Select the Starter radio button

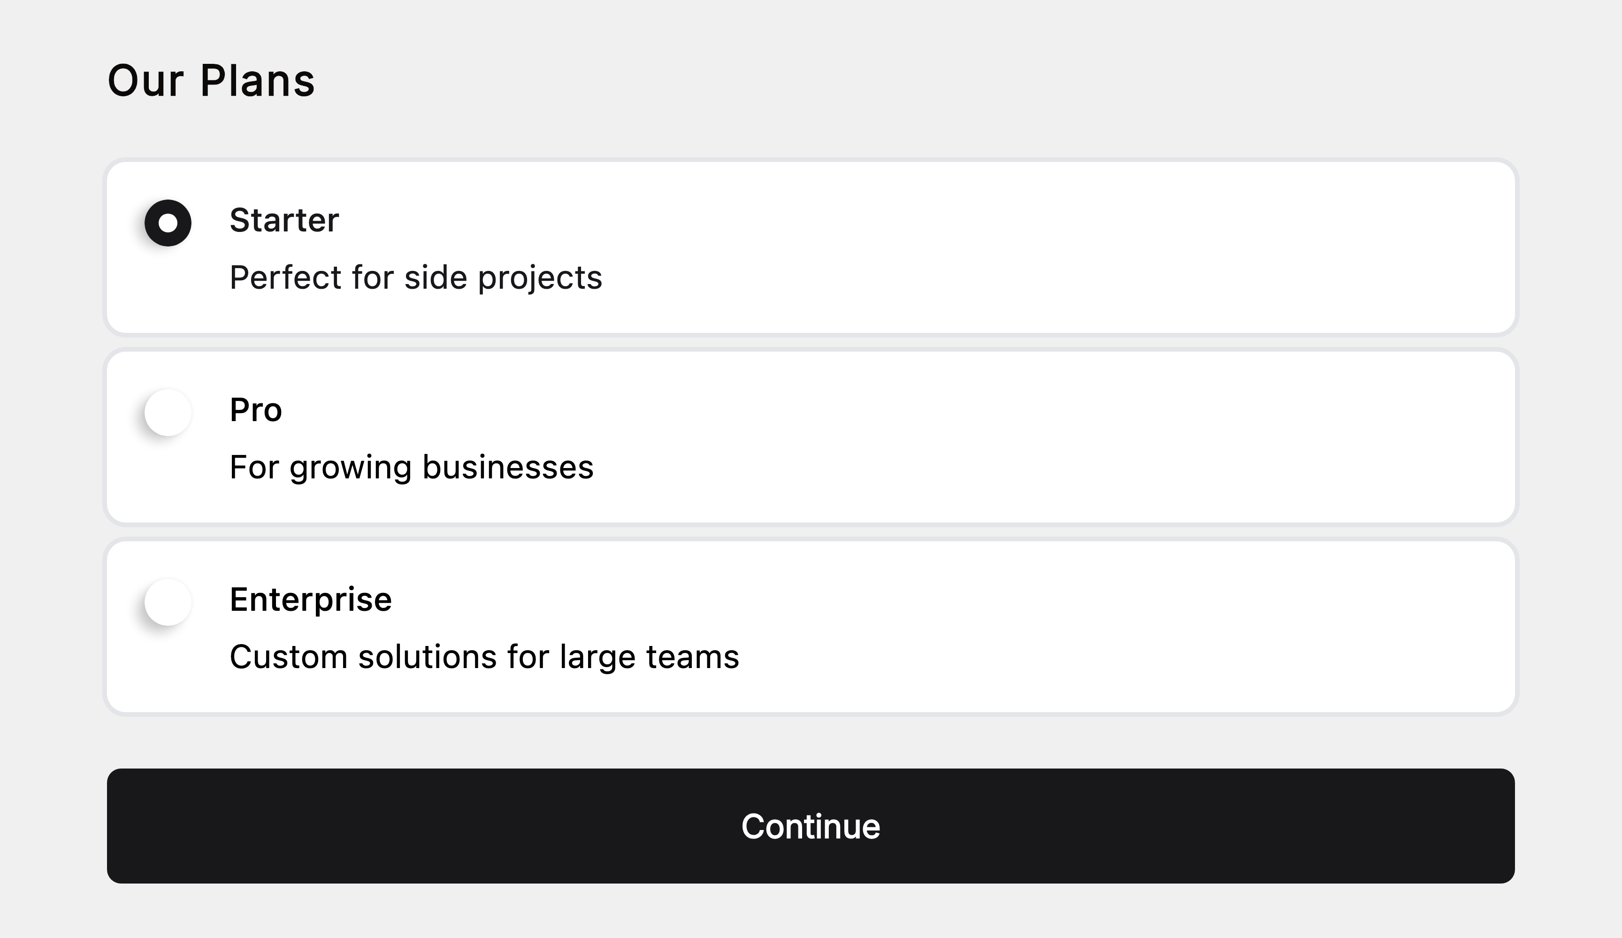click(168, 223)
